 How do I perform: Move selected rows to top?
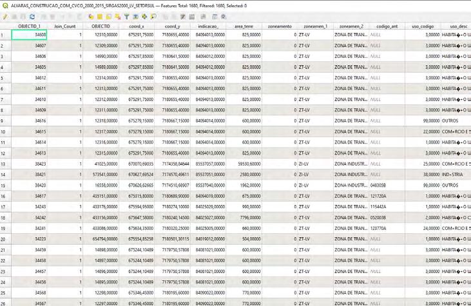pos(135,17)
